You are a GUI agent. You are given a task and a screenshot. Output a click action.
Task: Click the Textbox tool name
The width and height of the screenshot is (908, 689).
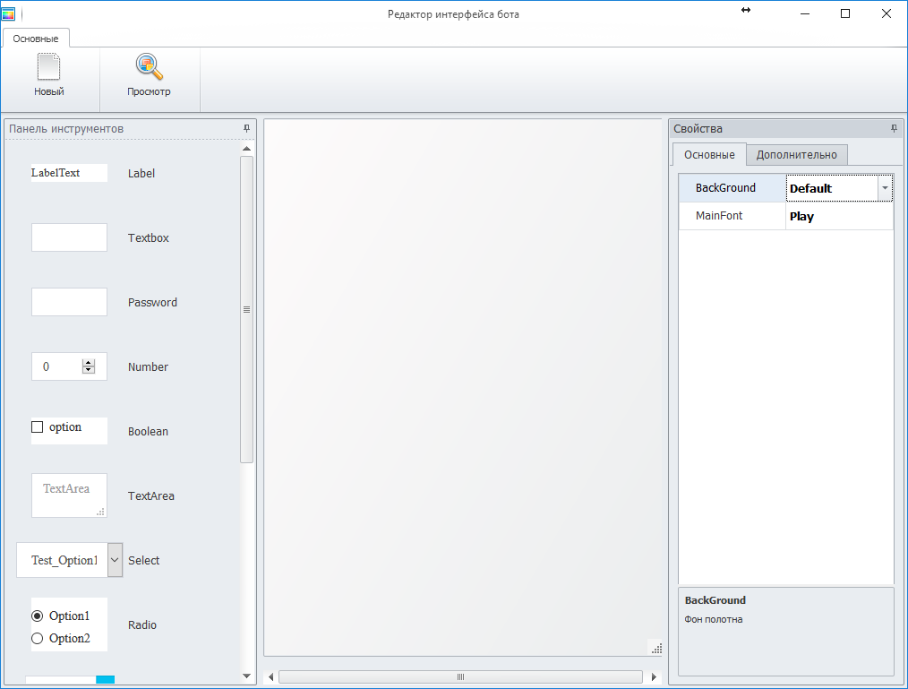(x=149, y=237)
